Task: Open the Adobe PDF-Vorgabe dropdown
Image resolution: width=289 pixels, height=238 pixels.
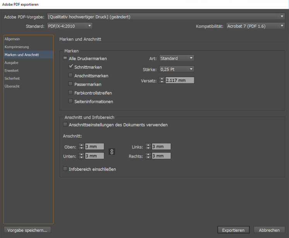Action: [166, 17]
